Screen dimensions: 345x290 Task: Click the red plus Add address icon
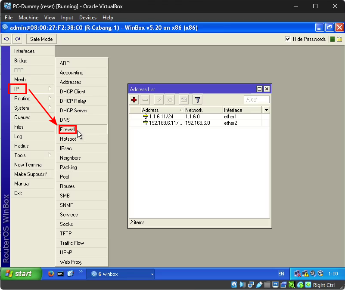tap(134, 100)
